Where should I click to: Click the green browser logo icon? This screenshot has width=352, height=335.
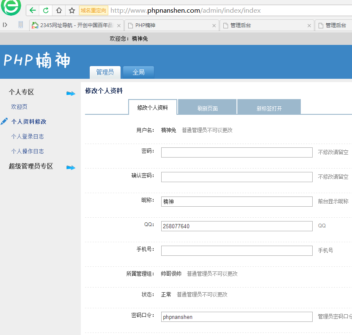coord(11,7)
